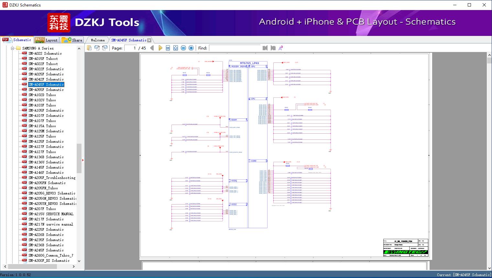This screenshot has width=492, height=278.
Task: Click the PDF icon beside SM-A245F Schematic
Action: [x=24, y=250]
